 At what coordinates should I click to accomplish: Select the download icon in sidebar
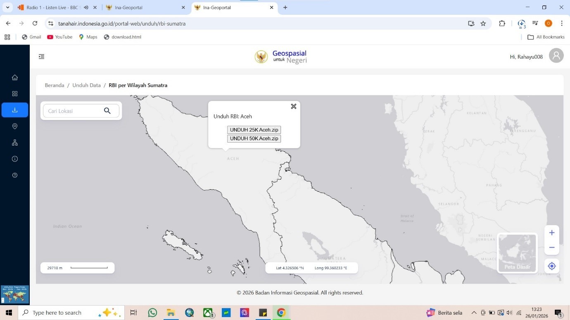point(15,110)
